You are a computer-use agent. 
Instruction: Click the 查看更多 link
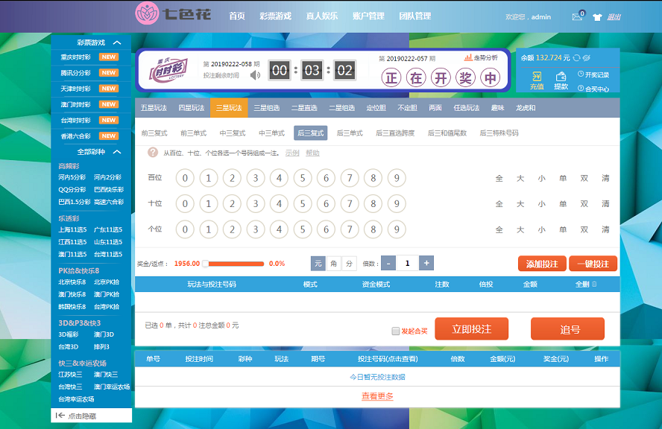point(377,396)
